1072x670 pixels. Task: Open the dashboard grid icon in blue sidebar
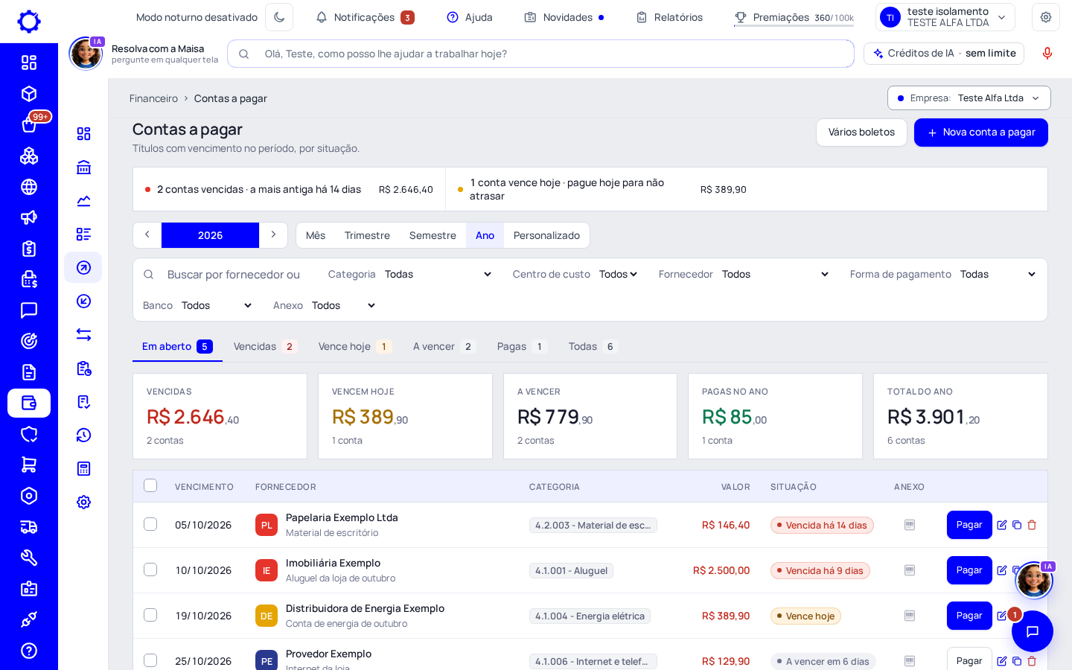pos(29,63)
